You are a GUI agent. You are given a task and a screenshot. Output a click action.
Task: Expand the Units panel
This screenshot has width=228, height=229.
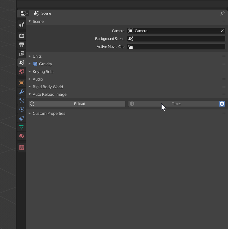[x=37, y=56]
